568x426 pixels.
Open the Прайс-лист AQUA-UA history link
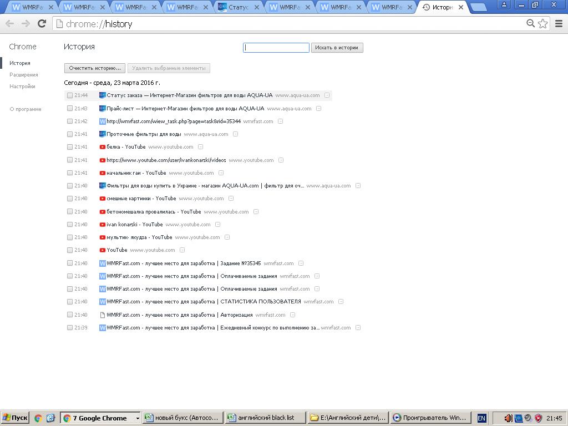(185, 108)
